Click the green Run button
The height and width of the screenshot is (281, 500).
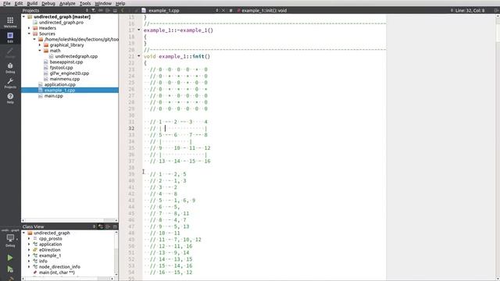(10, 258)
